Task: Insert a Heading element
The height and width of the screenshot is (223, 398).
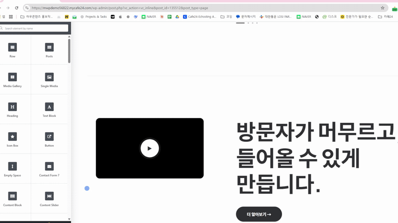Action: (12, 107)
